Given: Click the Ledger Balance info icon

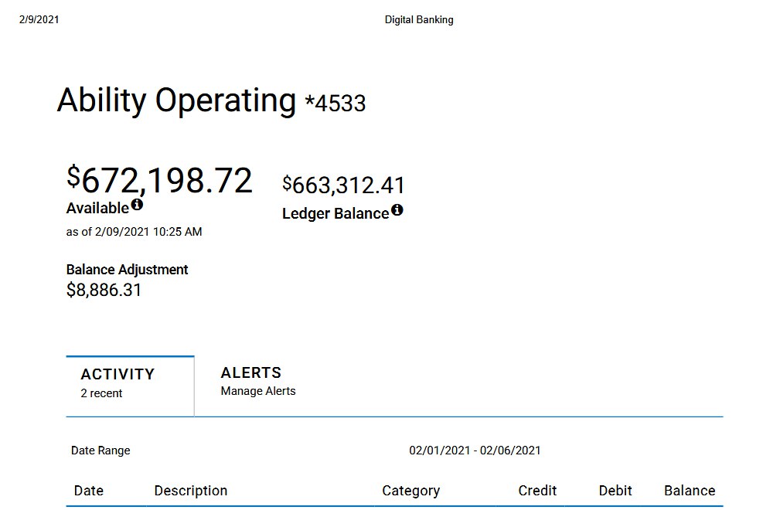Looking at the screenshot, I should pyautogui.click(x=397, y=210).
